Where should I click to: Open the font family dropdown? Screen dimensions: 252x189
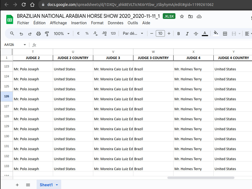(133, 34)
